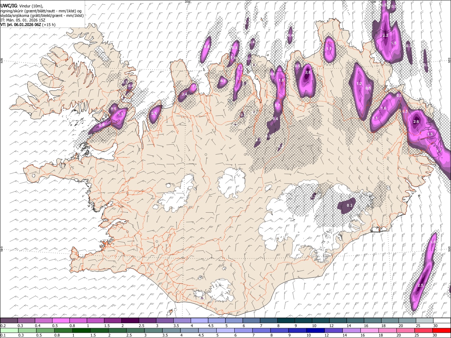Click the bright pink swatch between 0.5 and 0.8
451x338 pixels.
tap(61, 321)
